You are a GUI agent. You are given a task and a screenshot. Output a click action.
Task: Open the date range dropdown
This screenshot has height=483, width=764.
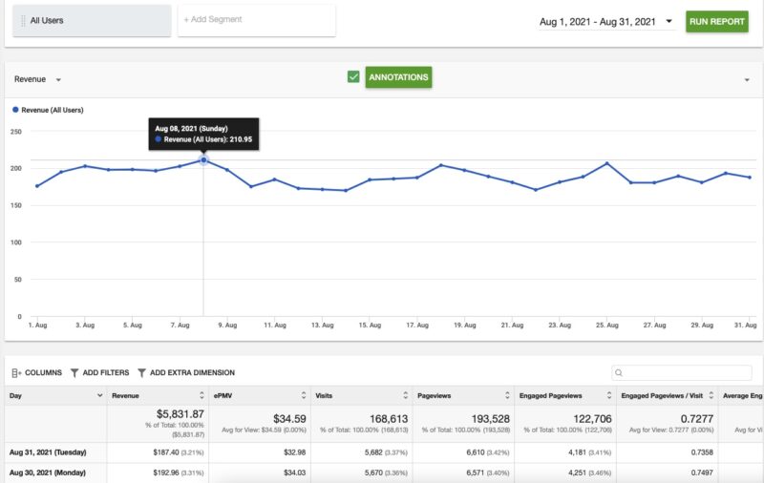668,21
